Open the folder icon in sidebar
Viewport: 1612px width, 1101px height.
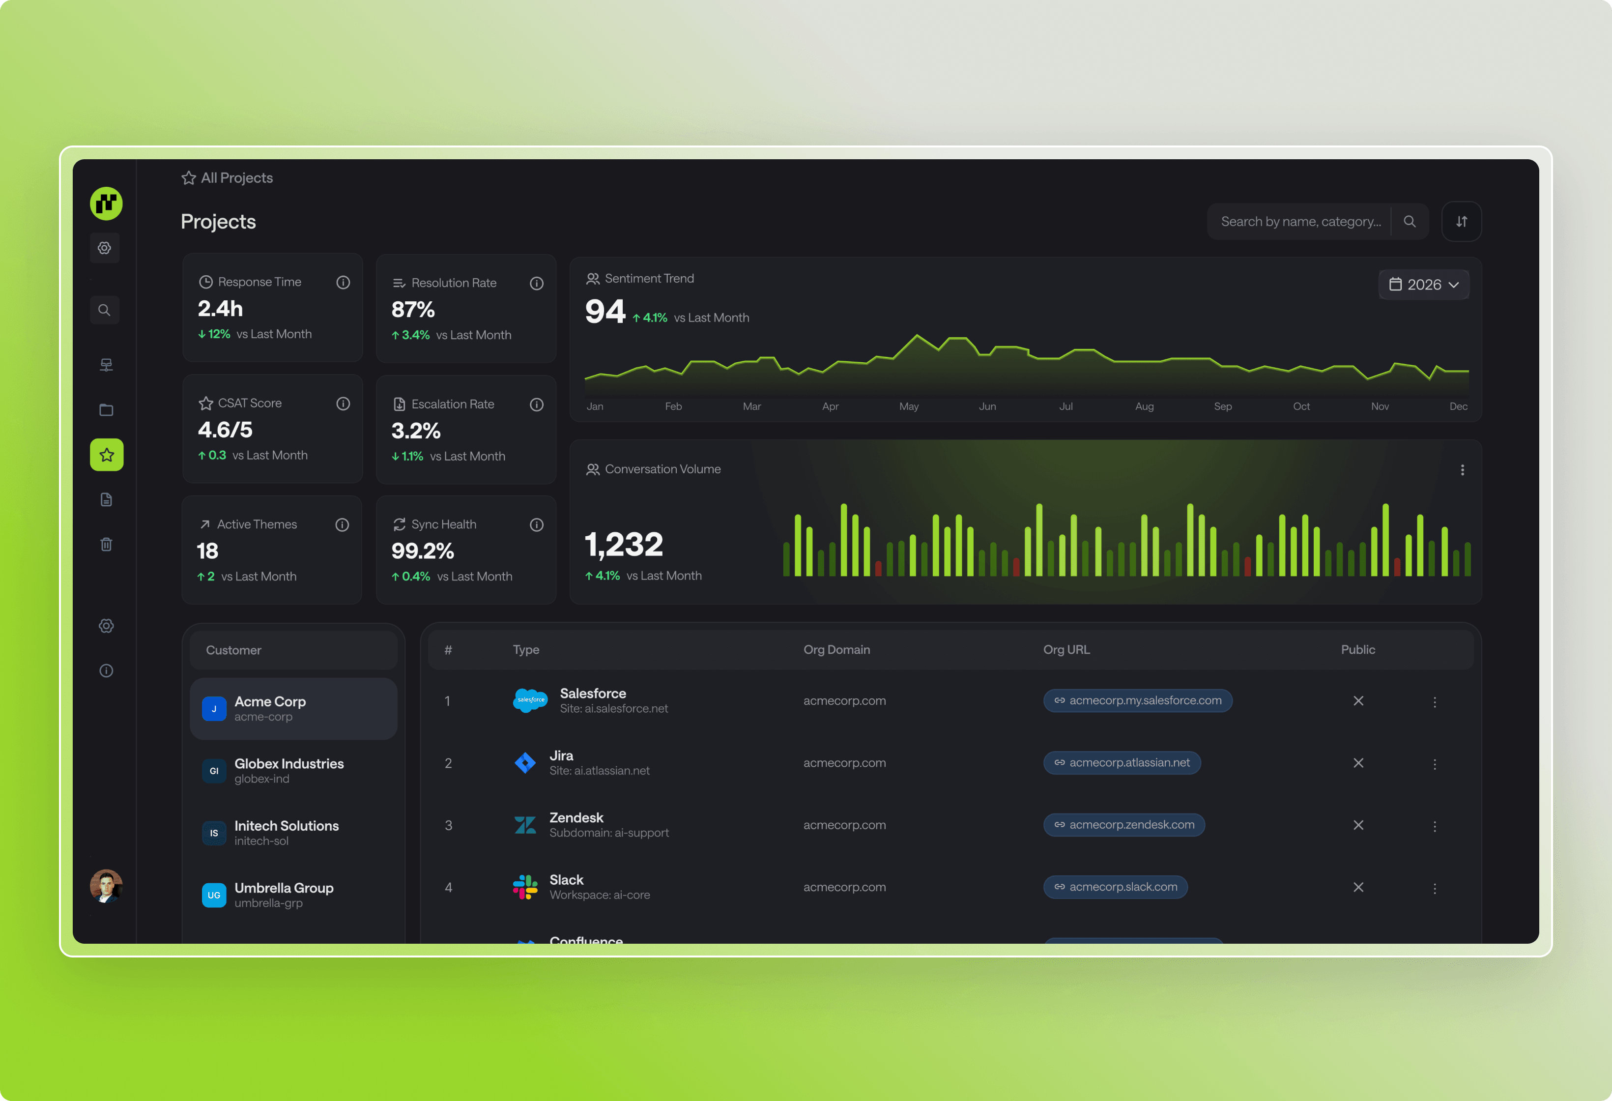click(106, 410)
